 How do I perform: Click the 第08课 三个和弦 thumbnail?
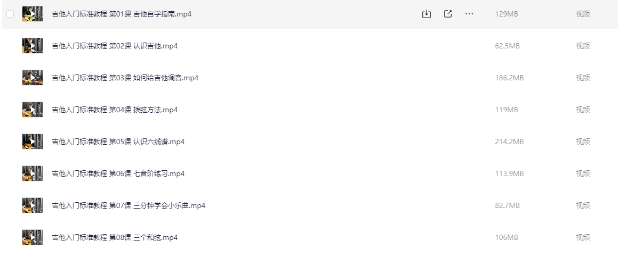33,237
